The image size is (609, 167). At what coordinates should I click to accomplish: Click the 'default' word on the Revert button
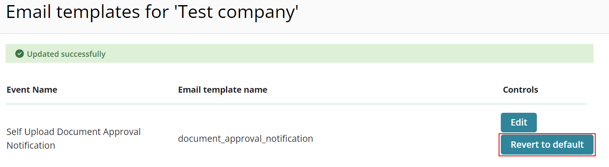pos(568,145)
